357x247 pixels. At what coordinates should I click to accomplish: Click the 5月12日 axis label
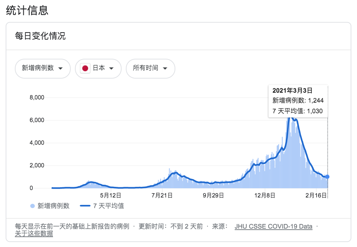[111, 195]
